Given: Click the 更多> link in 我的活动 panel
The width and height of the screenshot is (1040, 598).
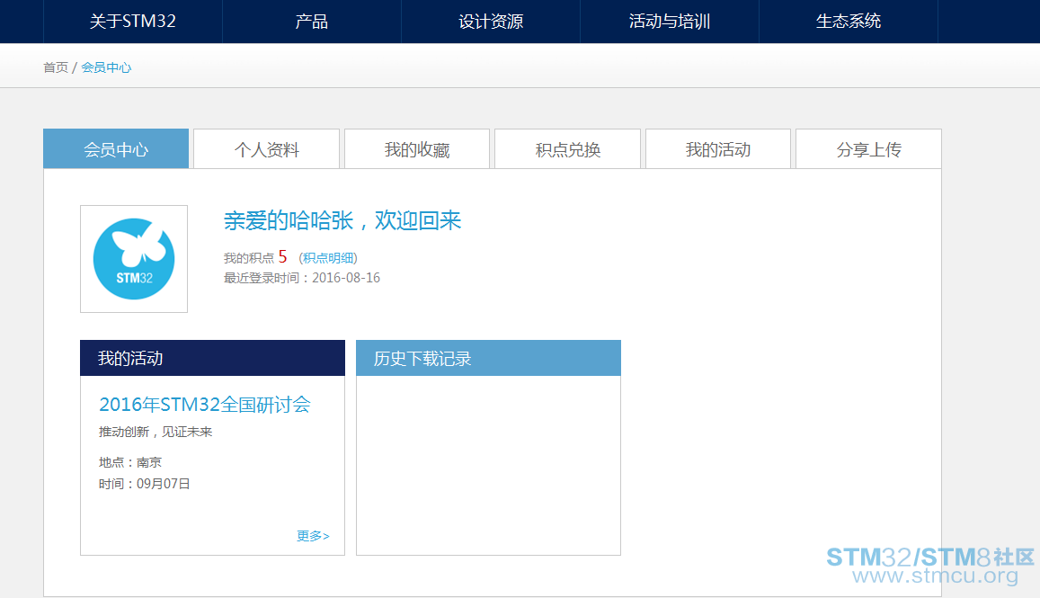Looking at the screenshot, I should click(313, 536).
